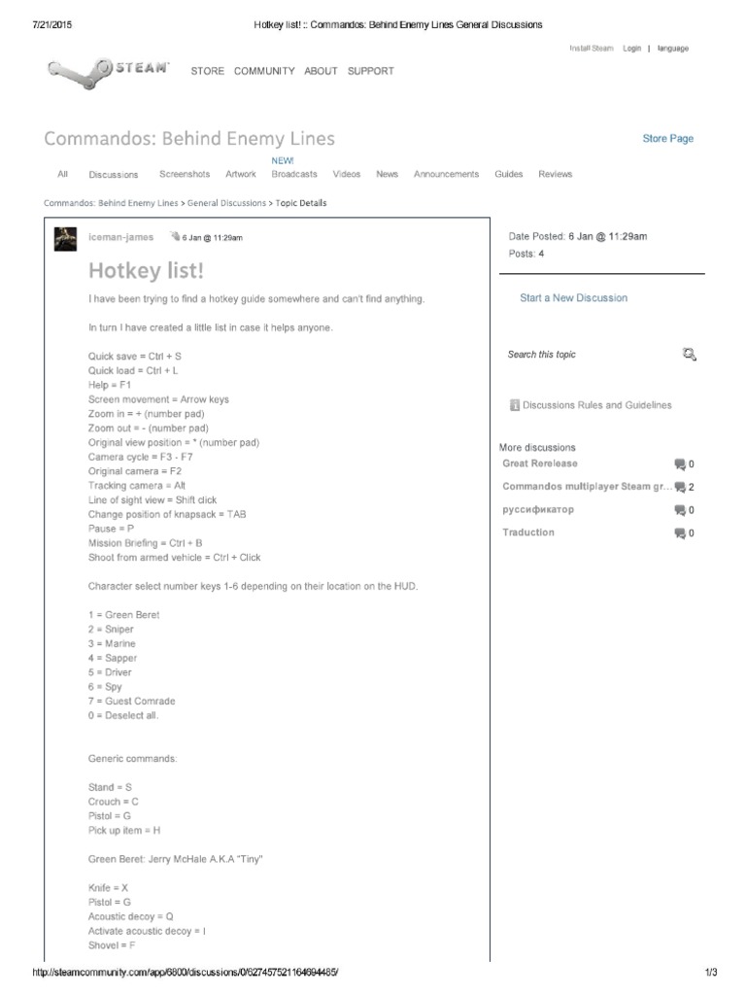Click comment bubble icon beside русификатор
The width and height of the screenshot is (746, 995).
tap(679, 510)
